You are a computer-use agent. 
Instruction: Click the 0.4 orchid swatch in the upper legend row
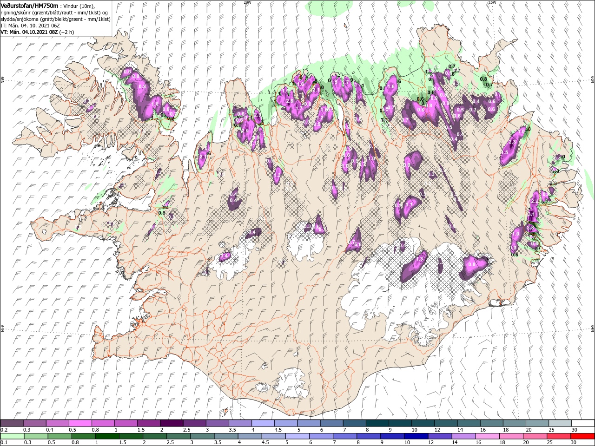(58, 423)
